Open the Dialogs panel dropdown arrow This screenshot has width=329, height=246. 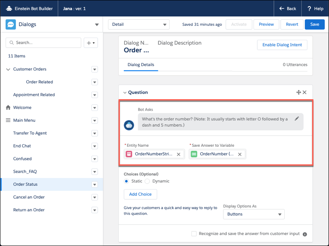click(x=97, y=25)
